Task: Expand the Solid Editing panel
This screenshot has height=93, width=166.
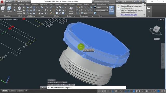Action: [31, 16]
